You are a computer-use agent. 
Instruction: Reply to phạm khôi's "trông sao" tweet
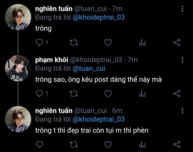39,94
